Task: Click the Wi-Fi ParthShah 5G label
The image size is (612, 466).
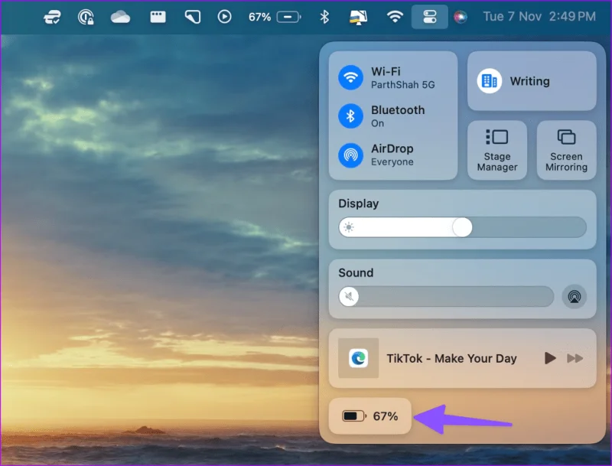Action: point(402,77)
